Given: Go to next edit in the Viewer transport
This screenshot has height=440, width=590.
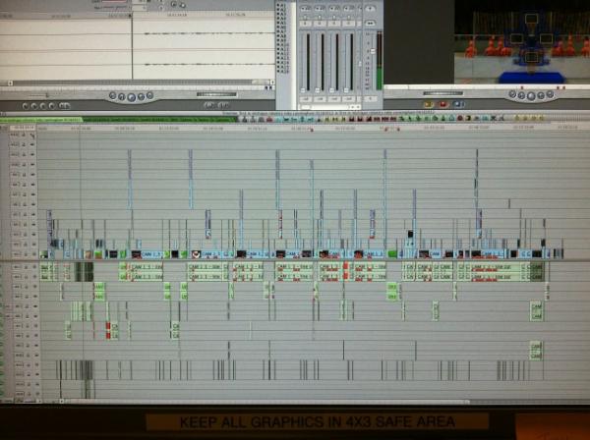Looking at the screenshot, I should click(149, 95).
